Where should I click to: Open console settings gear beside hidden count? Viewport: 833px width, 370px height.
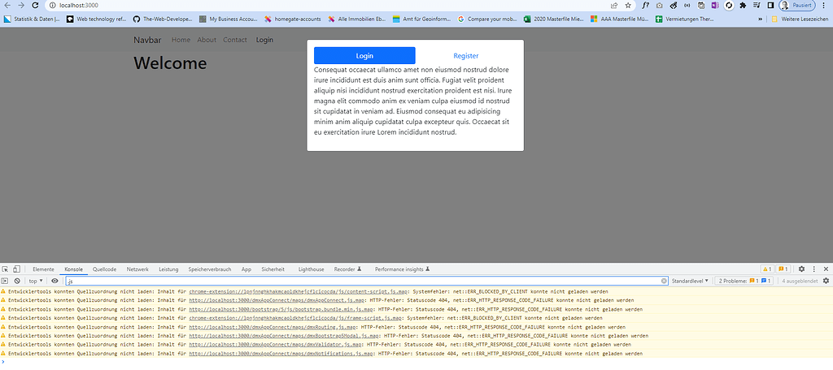point(826,281)
